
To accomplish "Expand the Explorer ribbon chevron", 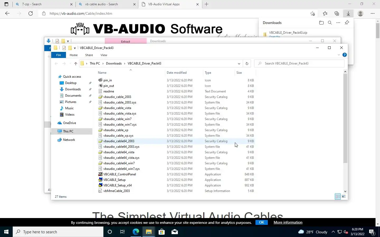I will (339, 55).
